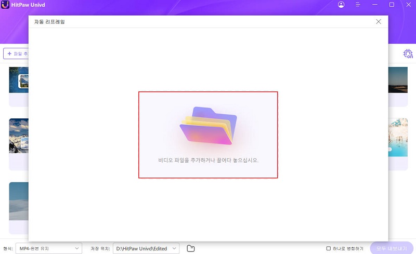Screen dimensions: 416x254
Task: Select the forest phone thumbnail at top-left
Action: (19, 80)
